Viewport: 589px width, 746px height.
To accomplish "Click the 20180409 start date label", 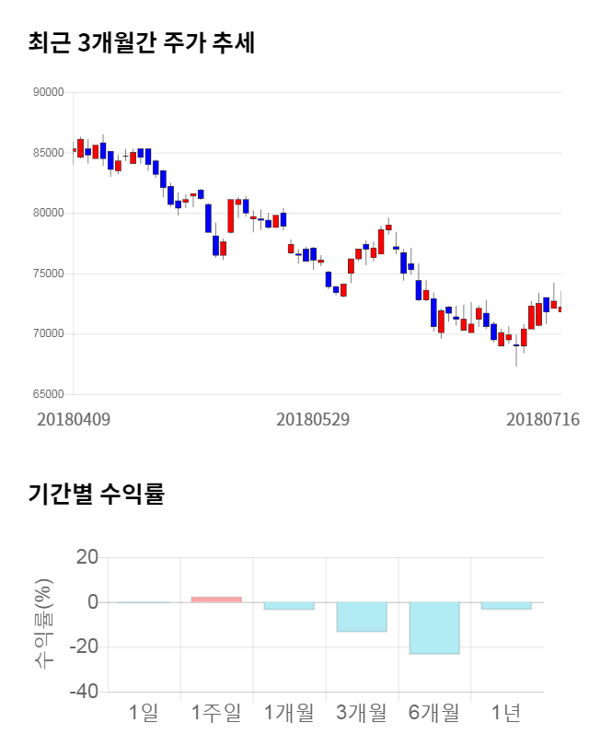I will (74, 419).
